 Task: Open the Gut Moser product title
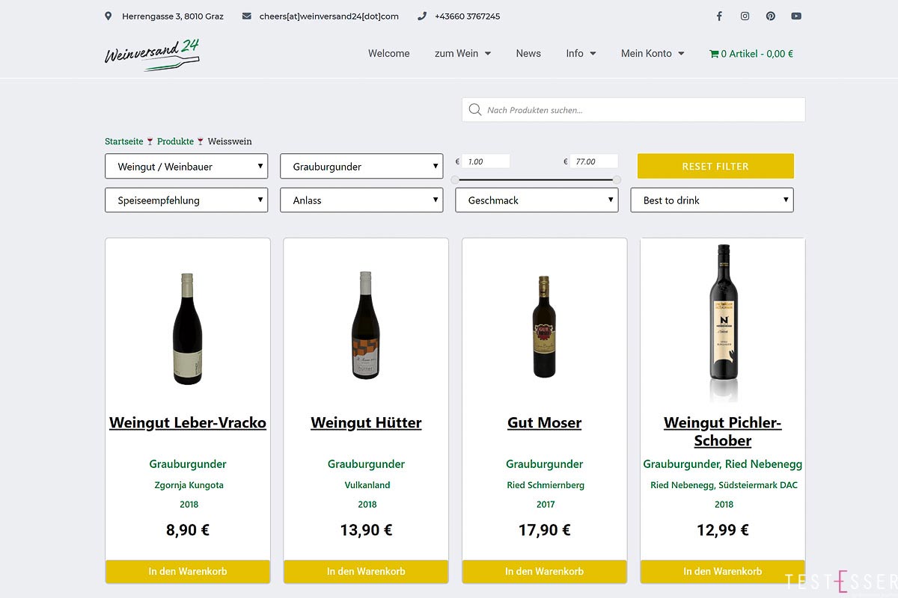pos(545,422)
